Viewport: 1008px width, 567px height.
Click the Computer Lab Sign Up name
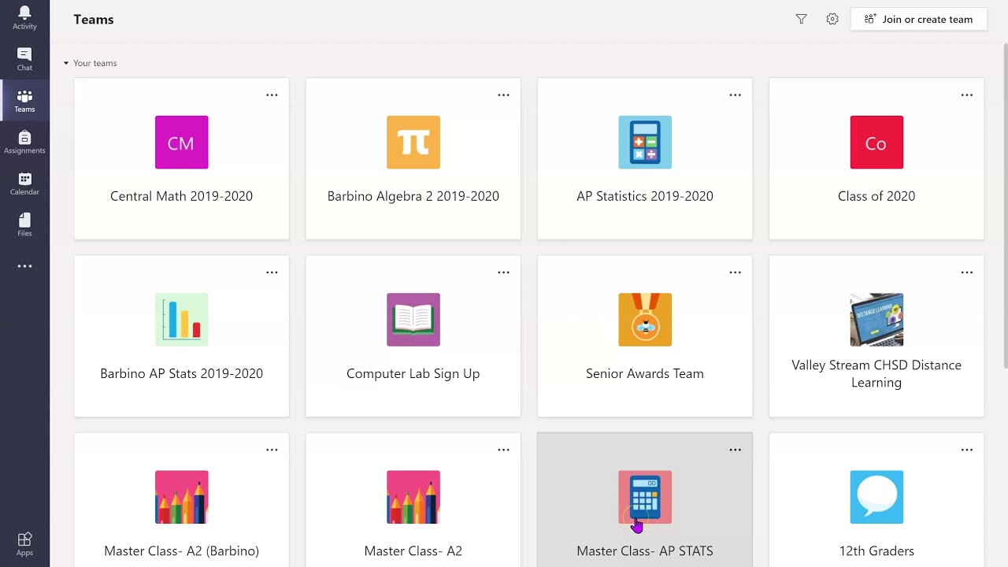tap(413, 373)
